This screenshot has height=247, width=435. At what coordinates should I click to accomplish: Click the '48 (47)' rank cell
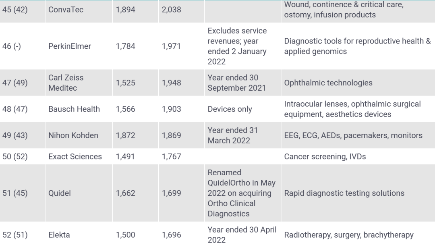click(x=15, y=109)
